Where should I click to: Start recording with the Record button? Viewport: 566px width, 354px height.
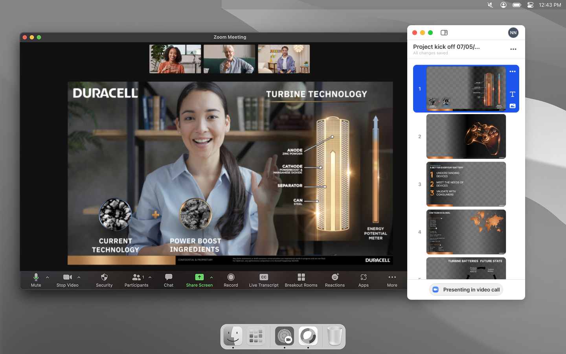point(231,280)
